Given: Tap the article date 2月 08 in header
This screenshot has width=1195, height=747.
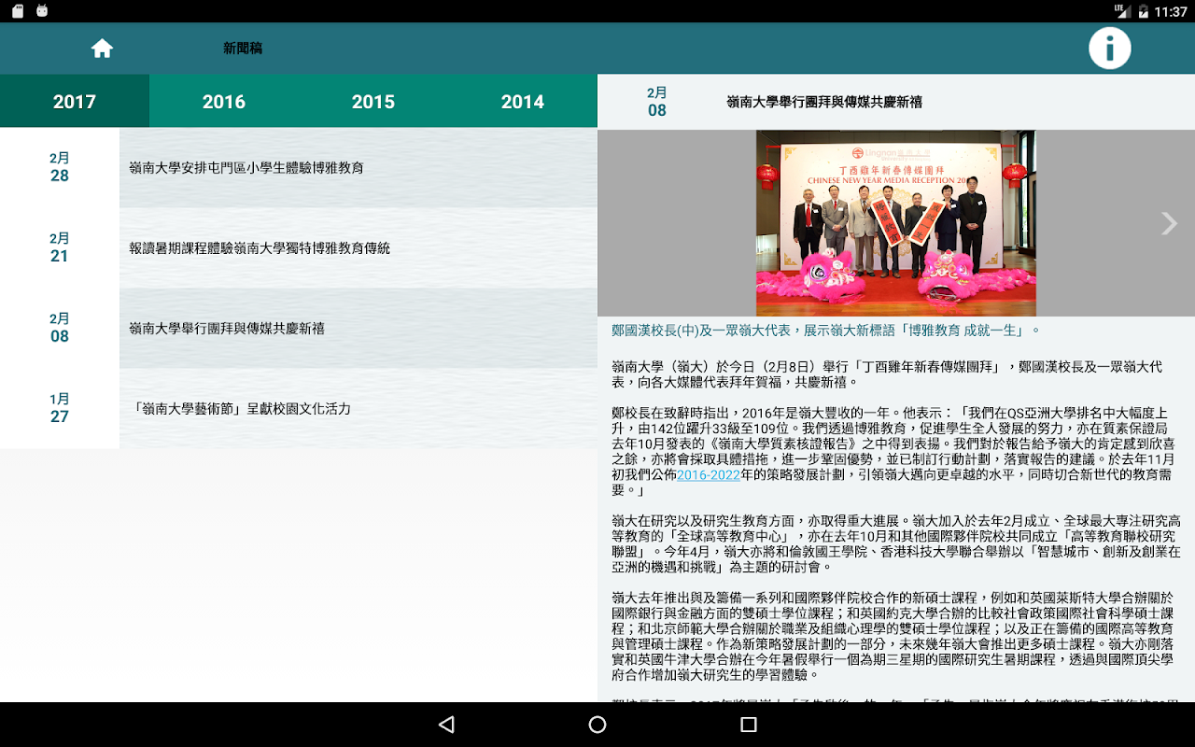Looking at the screenshot, I should coord(657,102).
